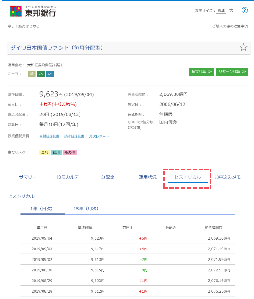Click the 9,612円 price cell
This screenshot has width=254, height=299.
point(98,291)
